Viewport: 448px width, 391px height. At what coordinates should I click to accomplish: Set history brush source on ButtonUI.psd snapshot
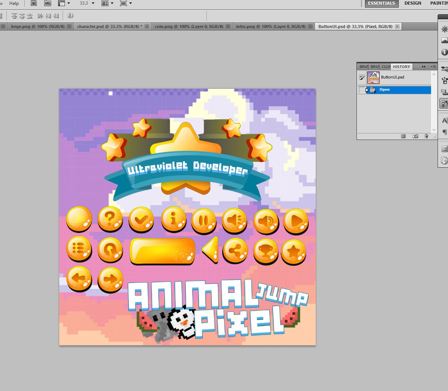point(362,77)
